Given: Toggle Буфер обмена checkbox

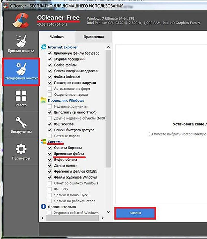Looking at the screenshot, I should pos(50,160).
